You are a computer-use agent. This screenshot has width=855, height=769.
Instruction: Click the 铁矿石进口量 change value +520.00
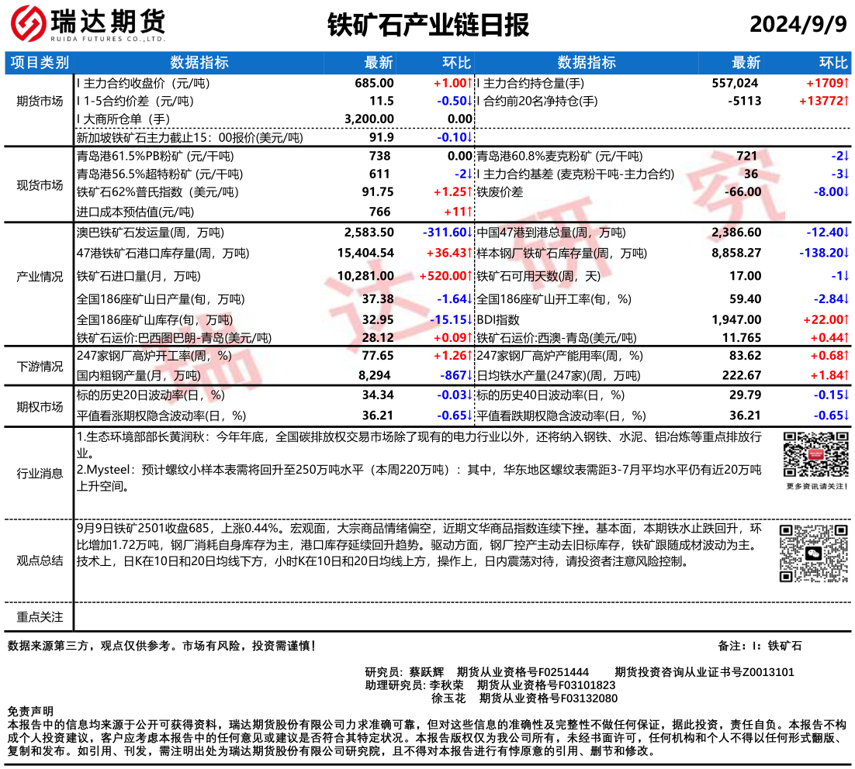pos(445,276)
